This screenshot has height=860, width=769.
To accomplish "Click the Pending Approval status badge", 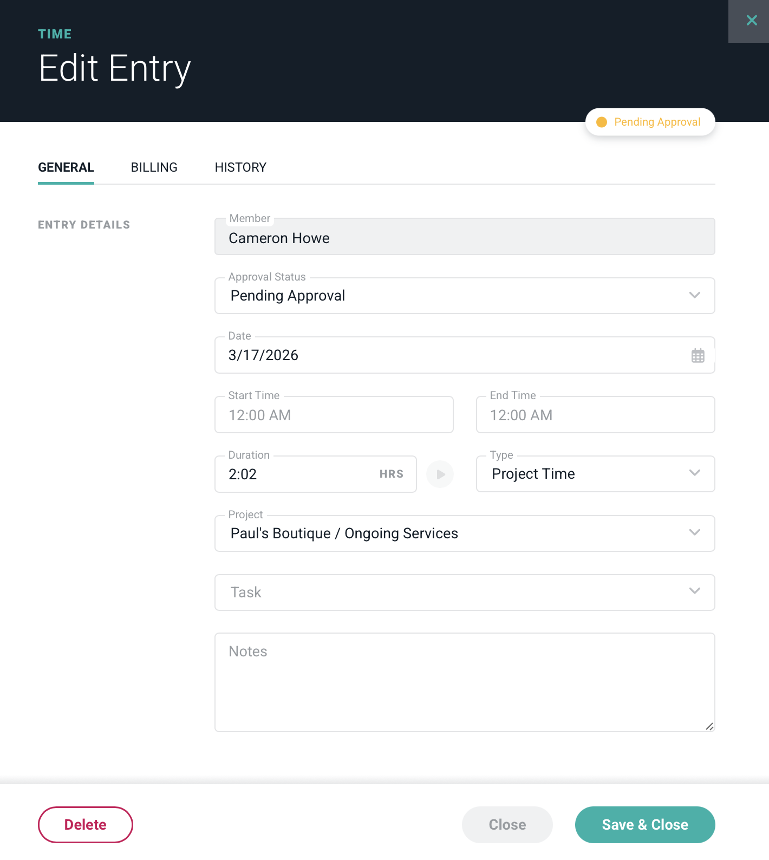I will point(650,122).
